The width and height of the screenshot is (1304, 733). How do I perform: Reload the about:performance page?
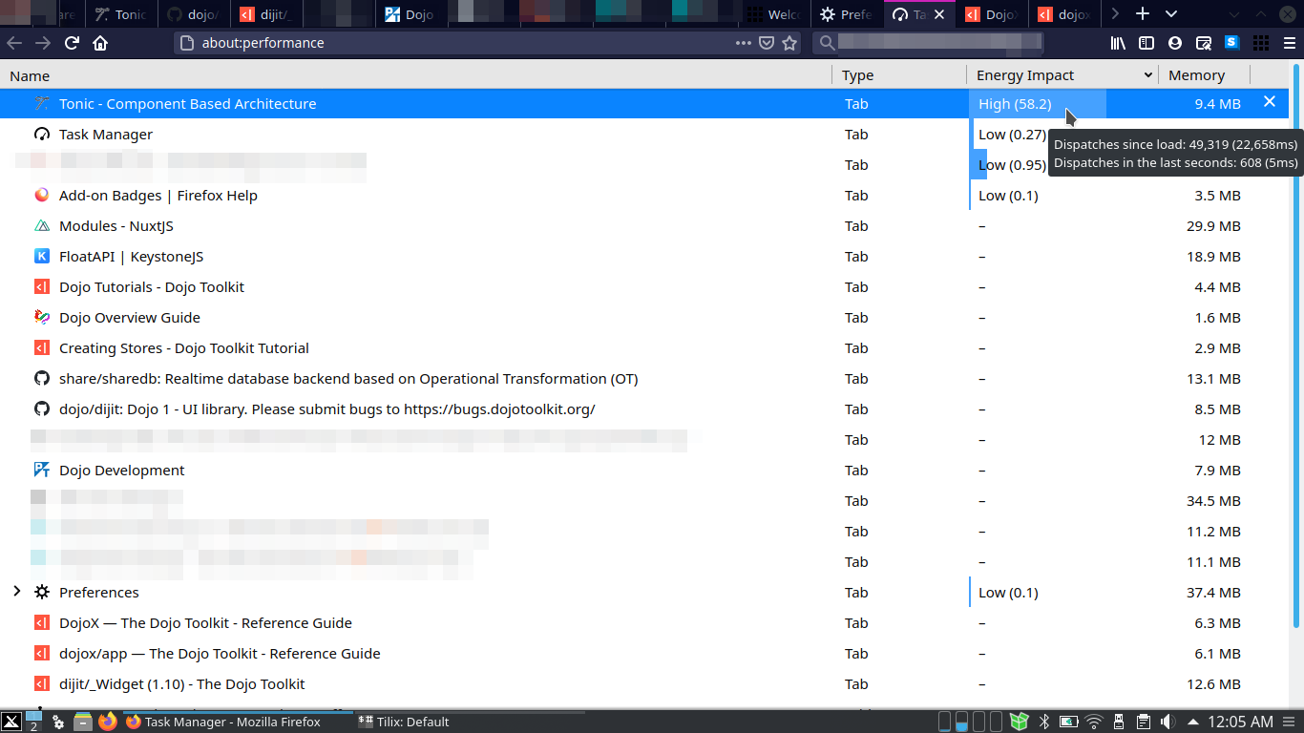[x=72, y=43]
